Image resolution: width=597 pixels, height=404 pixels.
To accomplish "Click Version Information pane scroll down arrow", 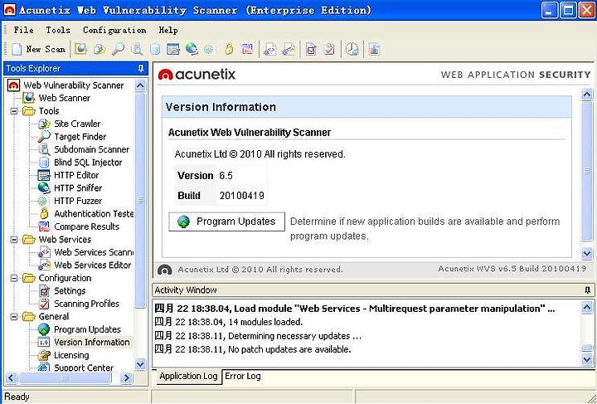I will [x=587, y=253].
